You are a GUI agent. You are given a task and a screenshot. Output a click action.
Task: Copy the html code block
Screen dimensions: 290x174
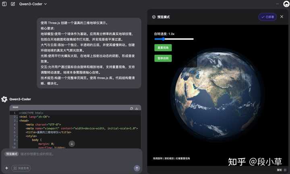coord(131,108)
